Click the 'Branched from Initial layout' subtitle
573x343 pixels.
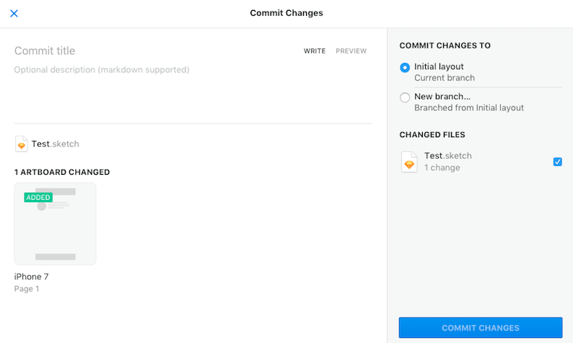469,108
